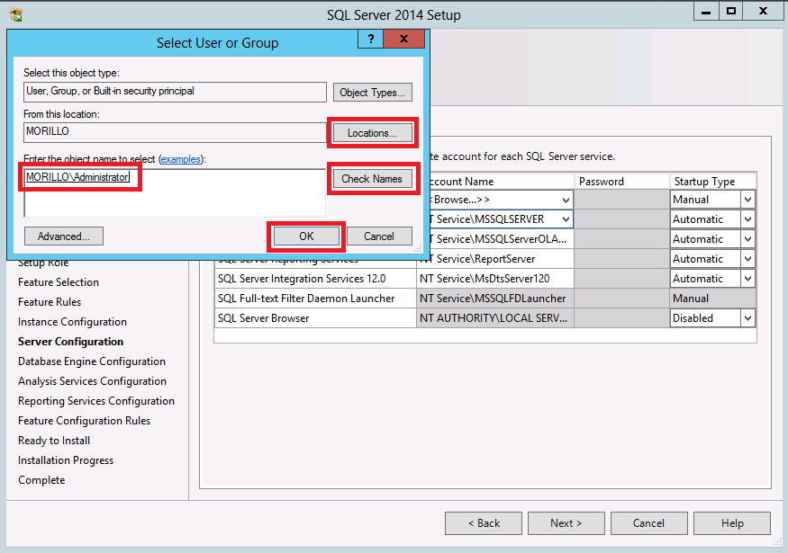Open the MSSQLSERVER account name dropdown
788x553 pixels.
(566, 219)
